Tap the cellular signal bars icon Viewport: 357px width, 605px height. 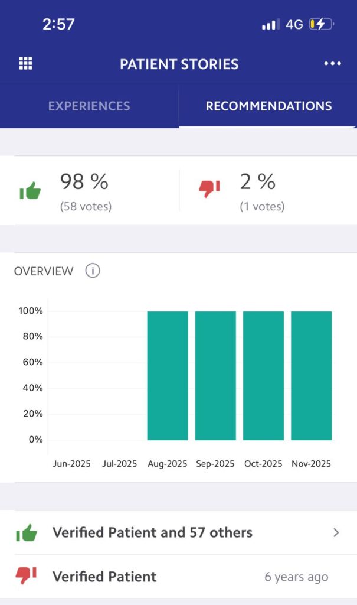coord(270,24)
